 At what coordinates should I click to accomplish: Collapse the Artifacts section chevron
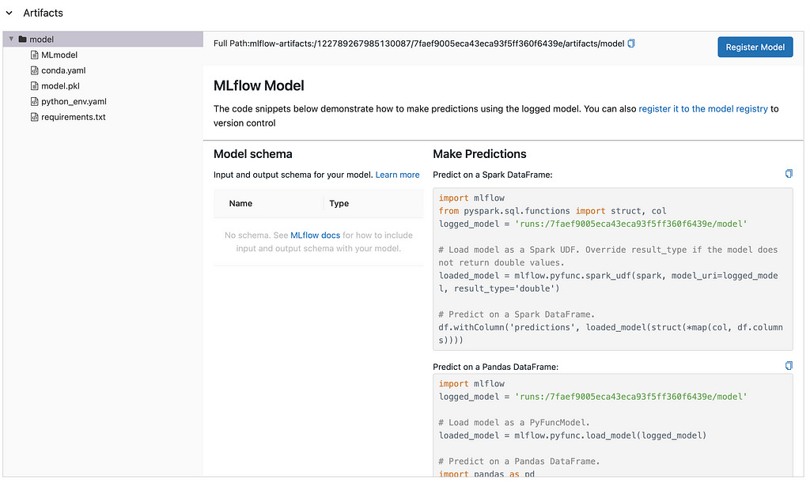9,13
